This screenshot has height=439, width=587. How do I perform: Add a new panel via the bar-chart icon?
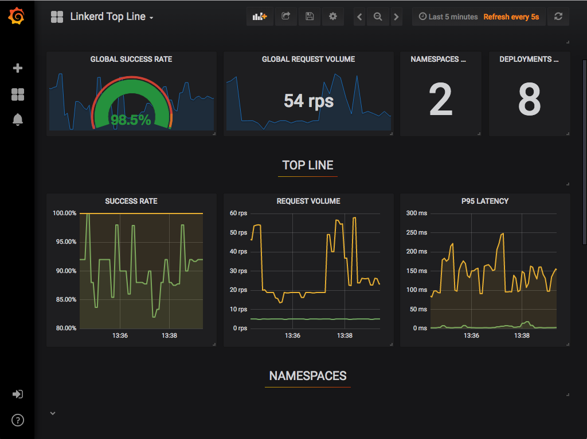(259, 17)
